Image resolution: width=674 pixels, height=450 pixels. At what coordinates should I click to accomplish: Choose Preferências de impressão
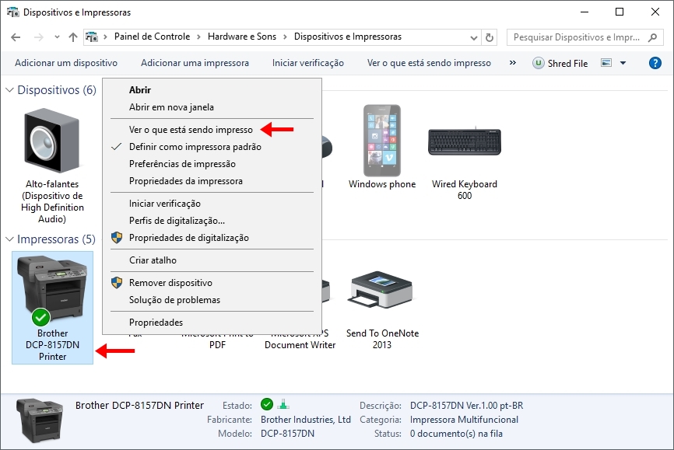point(212,163)
